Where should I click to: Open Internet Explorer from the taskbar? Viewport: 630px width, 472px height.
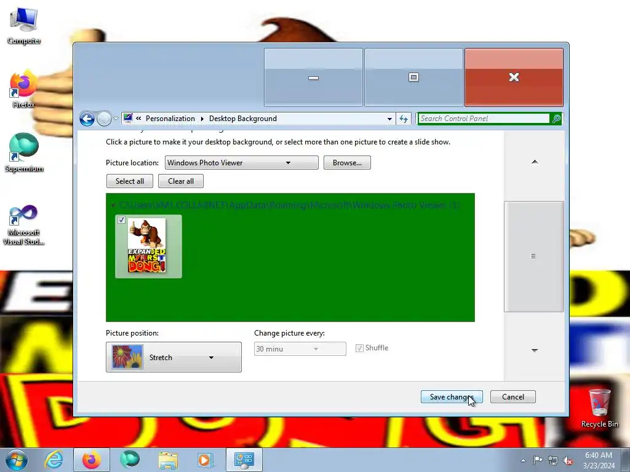tap(54, 460)
